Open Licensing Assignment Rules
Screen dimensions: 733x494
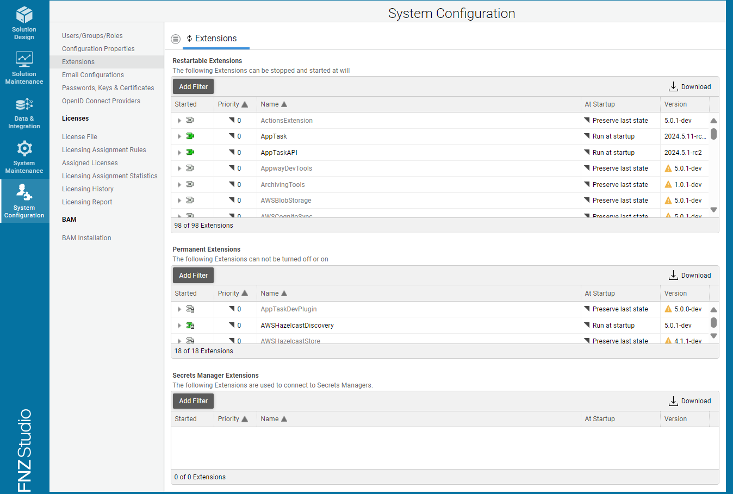[104, 150]
